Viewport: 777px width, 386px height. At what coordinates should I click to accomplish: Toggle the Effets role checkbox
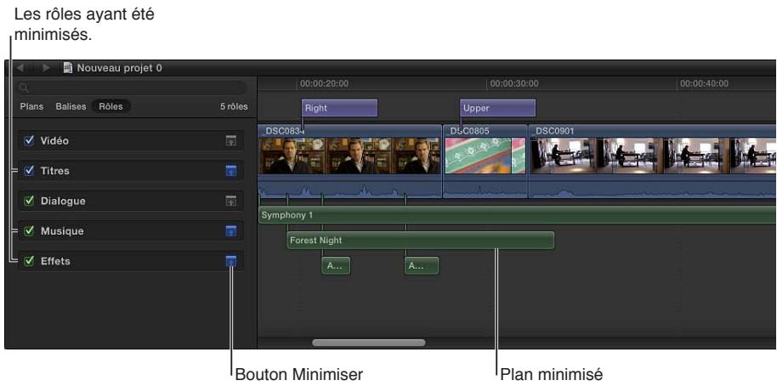click(29, 261)
